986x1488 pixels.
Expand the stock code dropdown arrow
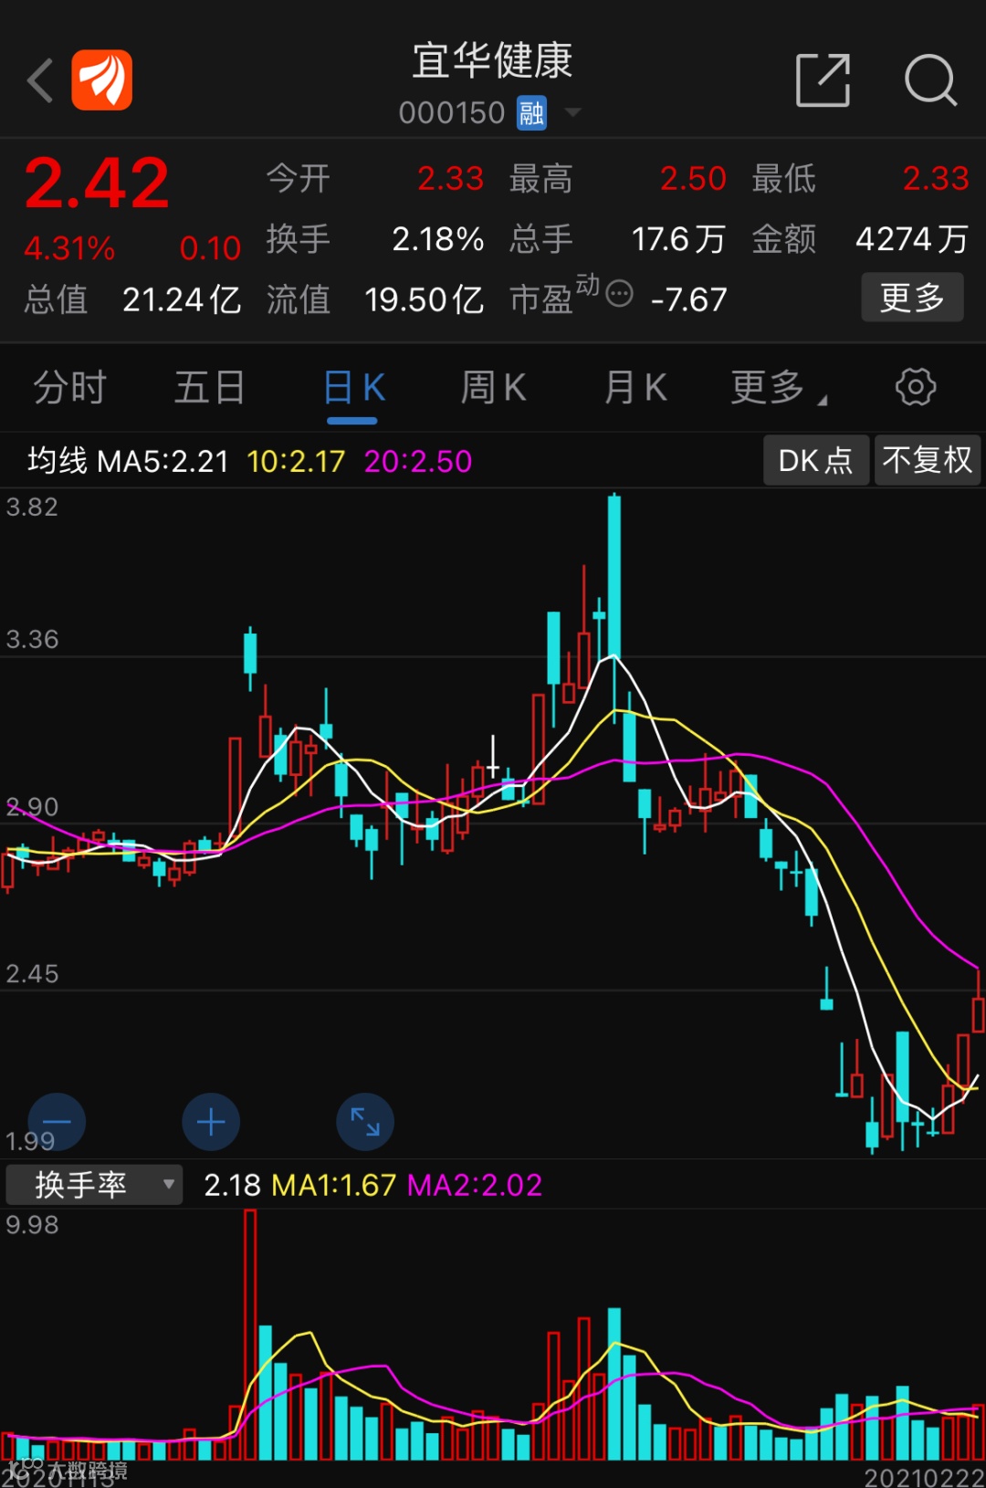point(572,112)
